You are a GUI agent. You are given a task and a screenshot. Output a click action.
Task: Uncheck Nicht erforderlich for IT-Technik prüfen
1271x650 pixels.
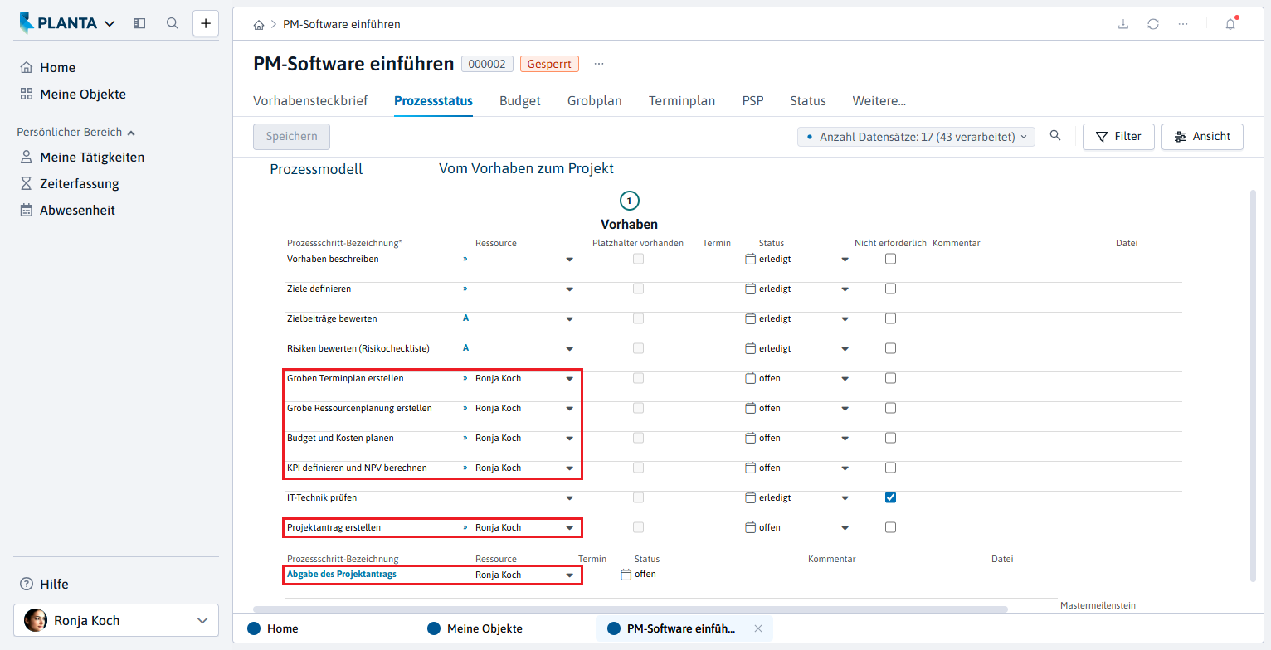(890, 497)
